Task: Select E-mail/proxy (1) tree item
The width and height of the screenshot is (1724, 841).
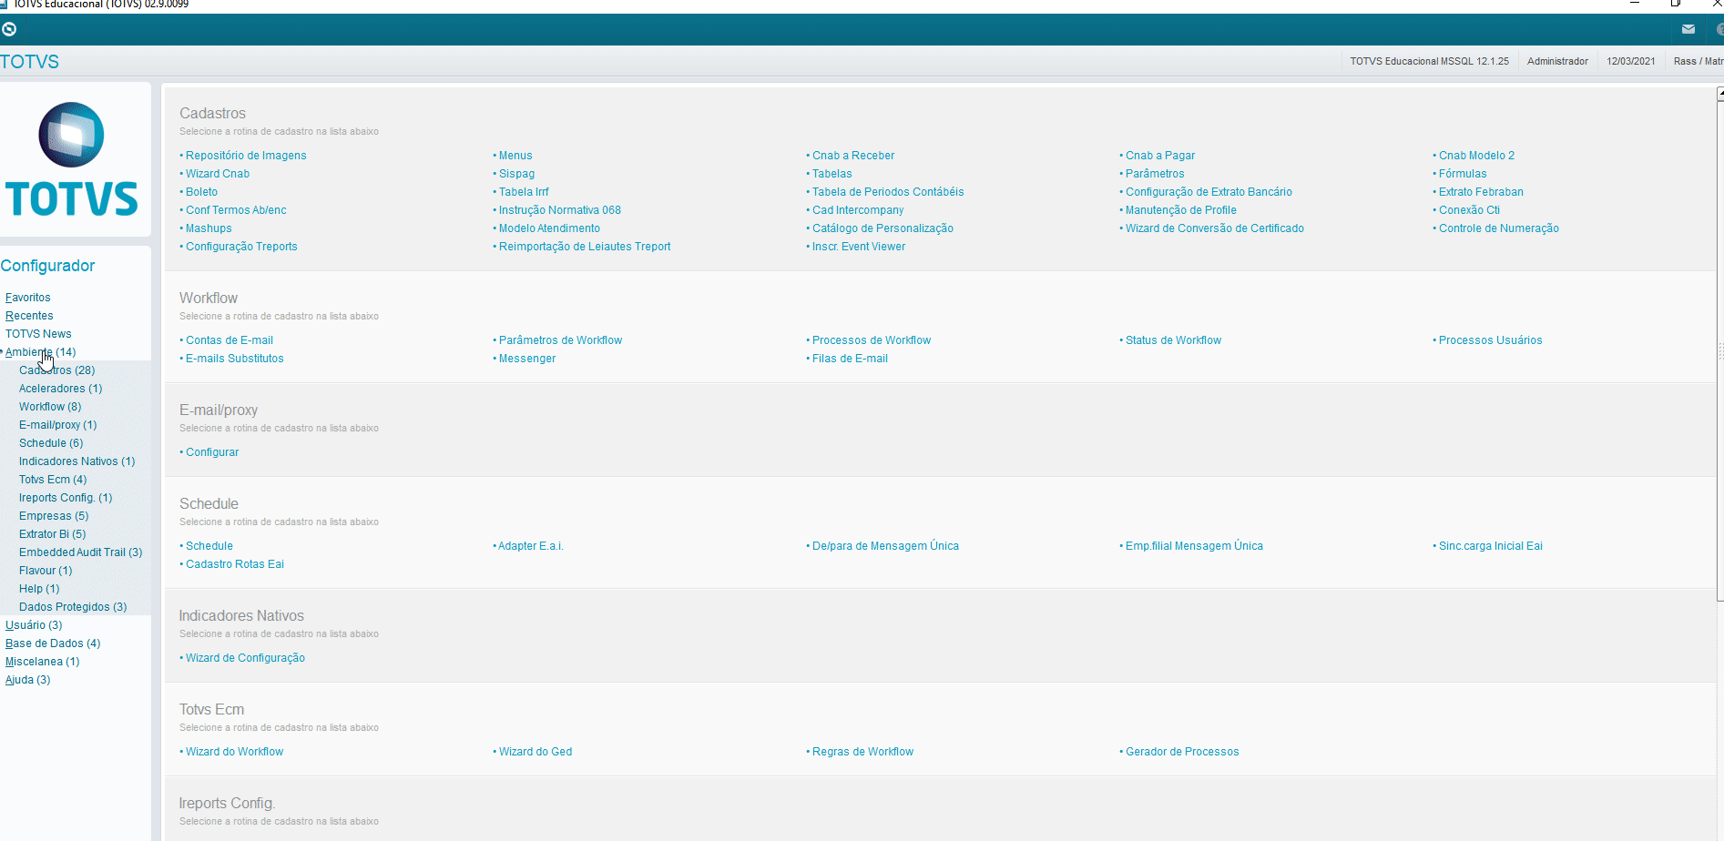Action: [x=57, y=425]
